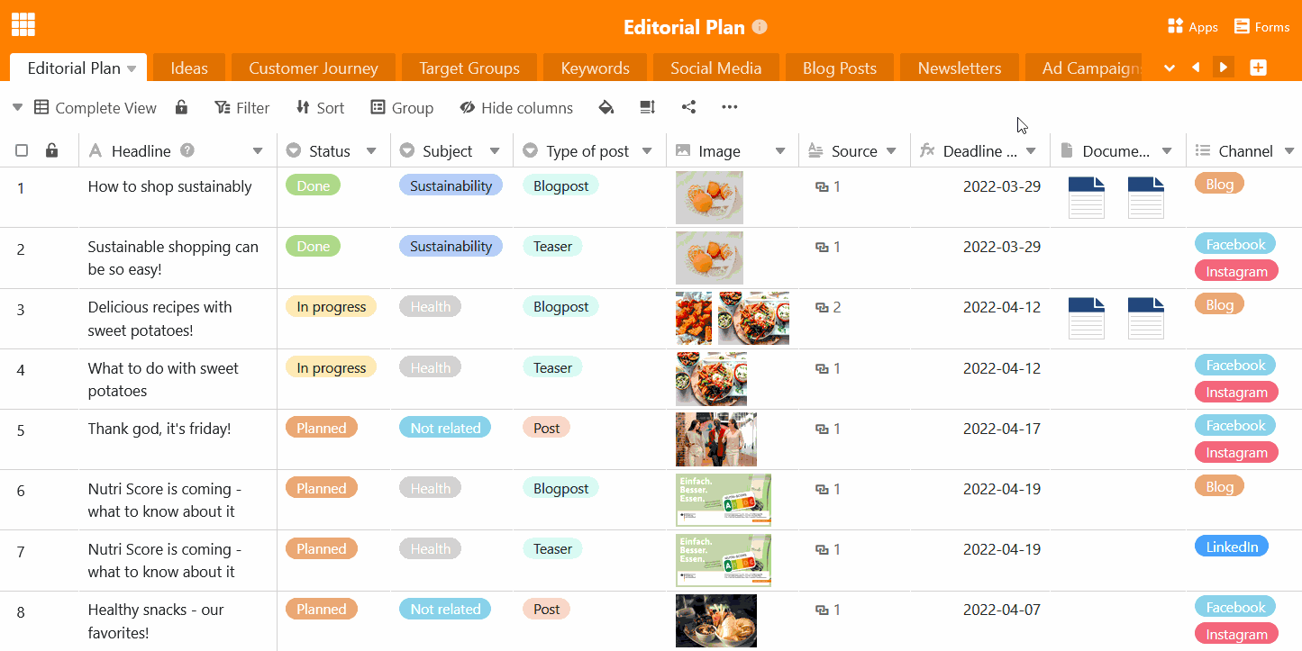
Task: Expand the Status column dropdown arrow
Action: click(x=371, y=151)
